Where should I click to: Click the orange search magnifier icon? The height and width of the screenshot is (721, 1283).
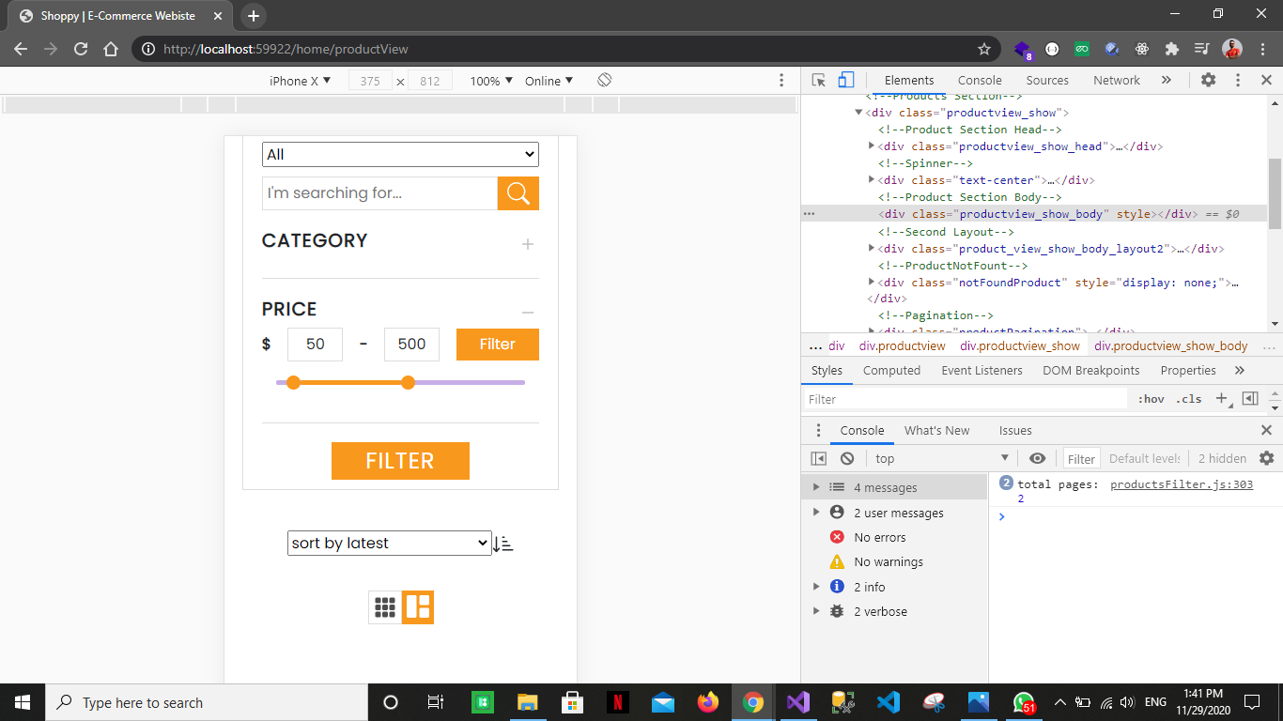[x=518, y=192]
